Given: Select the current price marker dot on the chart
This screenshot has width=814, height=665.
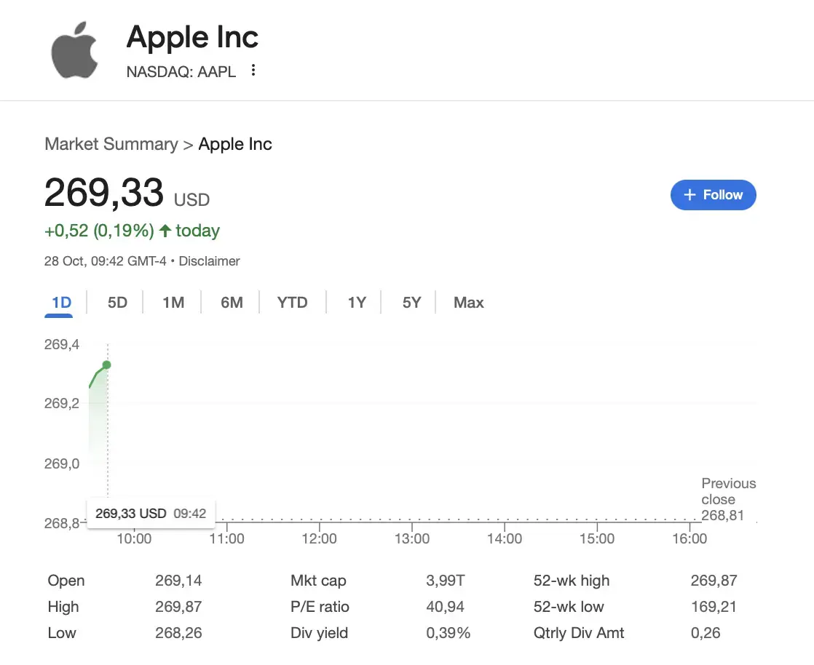Looking at the screenshot, I should 106,365.
